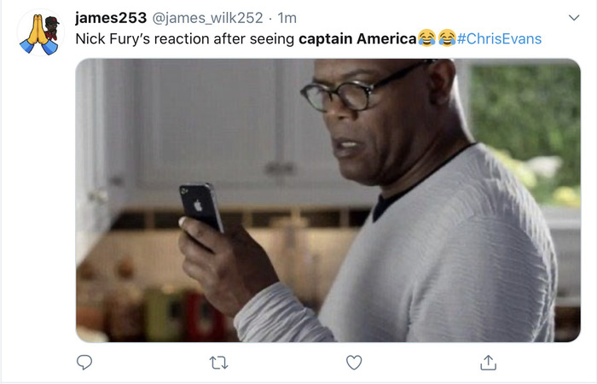Open the share upload-arrow icon
Viewport: 597px width, 384px height.
click(x=488, y=363)
